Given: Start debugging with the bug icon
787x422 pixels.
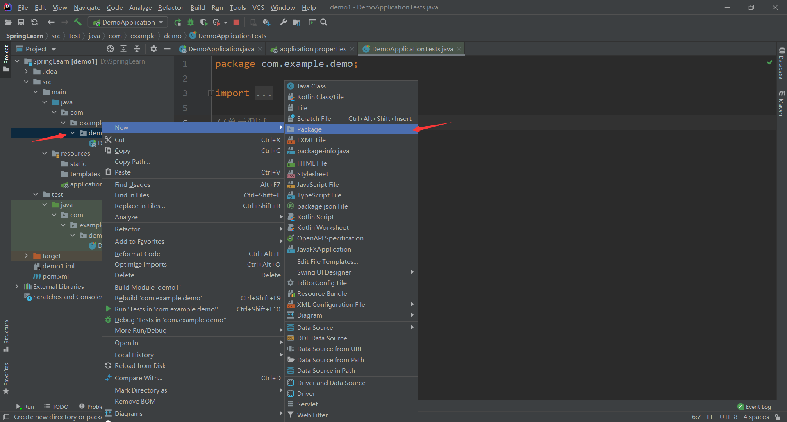Looking at the screenshot, I should pyautogui.click(x=191, y=22).
